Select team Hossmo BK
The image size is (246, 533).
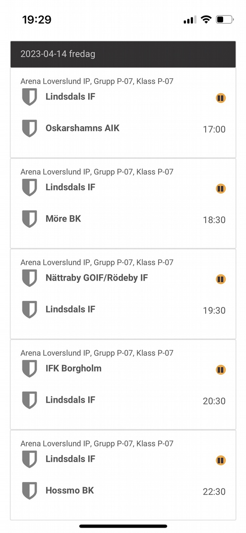(70, 491)
